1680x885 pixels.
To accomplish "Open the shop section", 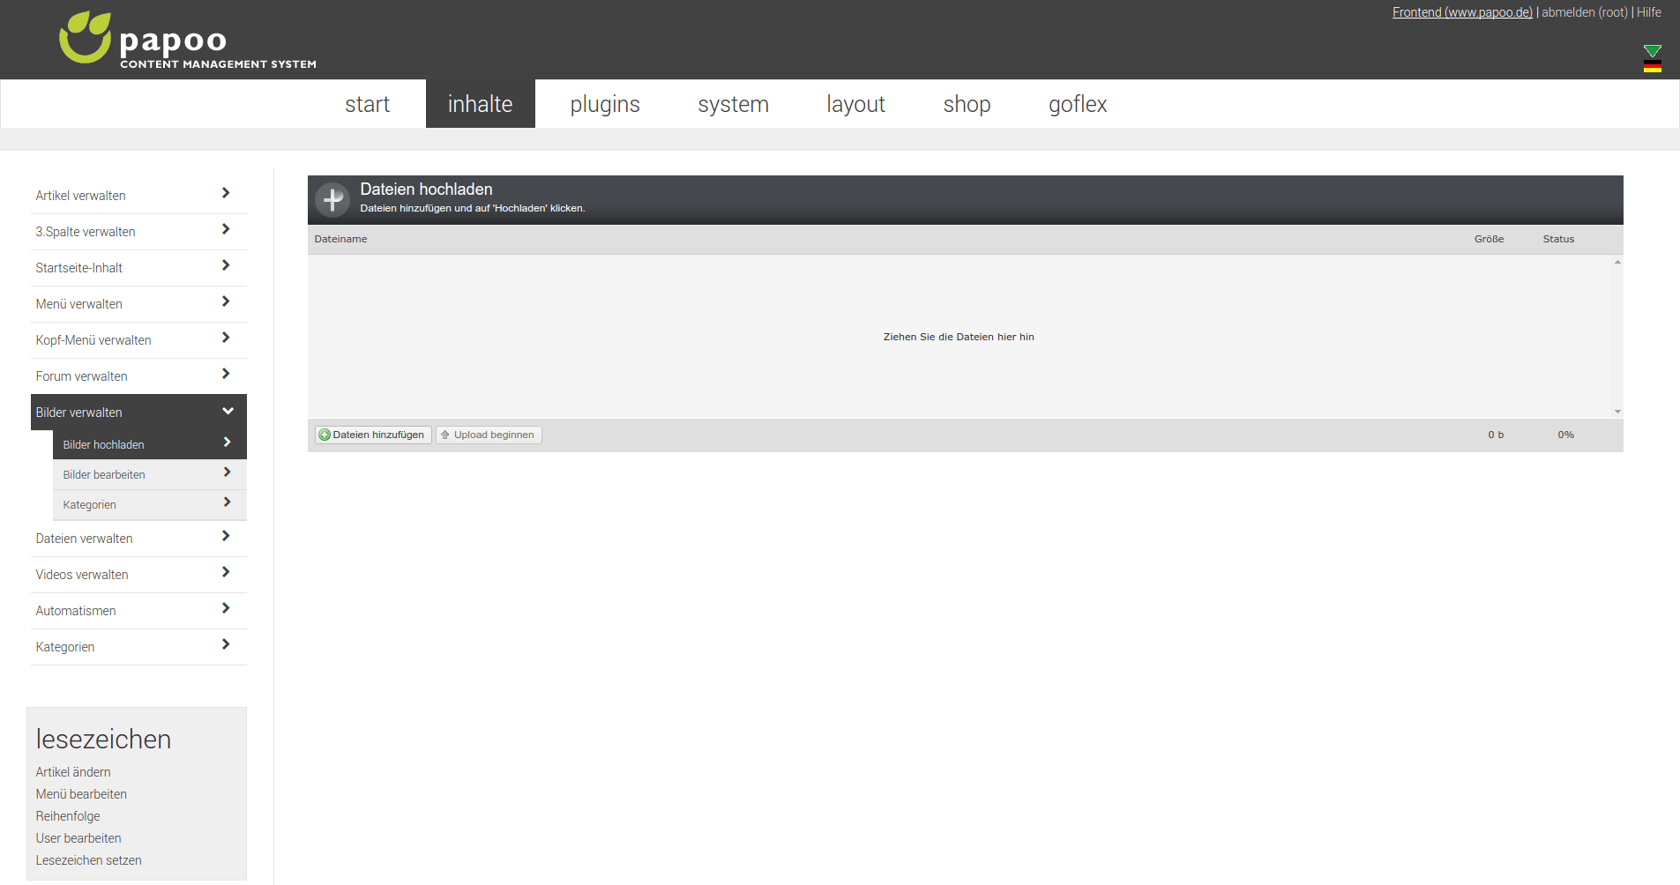I will (967, 103).
